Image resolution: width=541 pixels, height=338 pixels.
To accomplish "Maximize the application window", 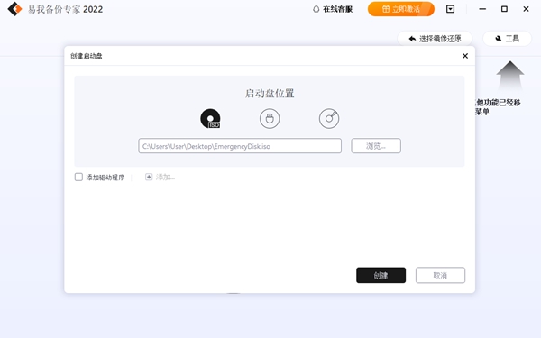I will [x=504, y=9].
